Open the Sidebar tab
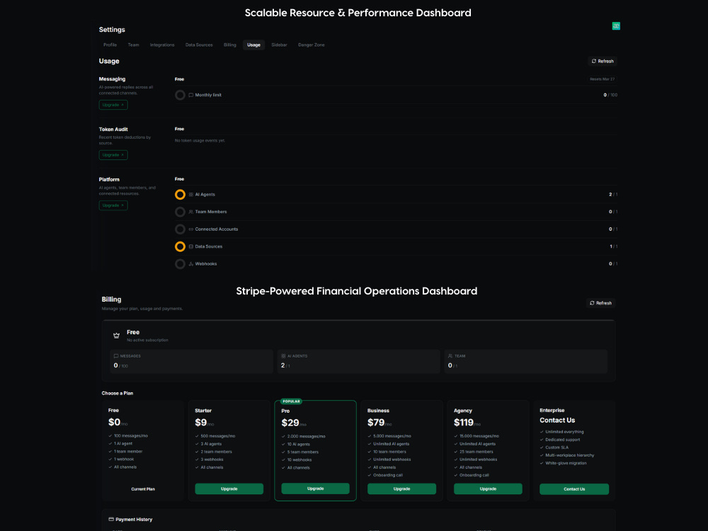This screenshot has height=531, width=708. pos(279,45)
